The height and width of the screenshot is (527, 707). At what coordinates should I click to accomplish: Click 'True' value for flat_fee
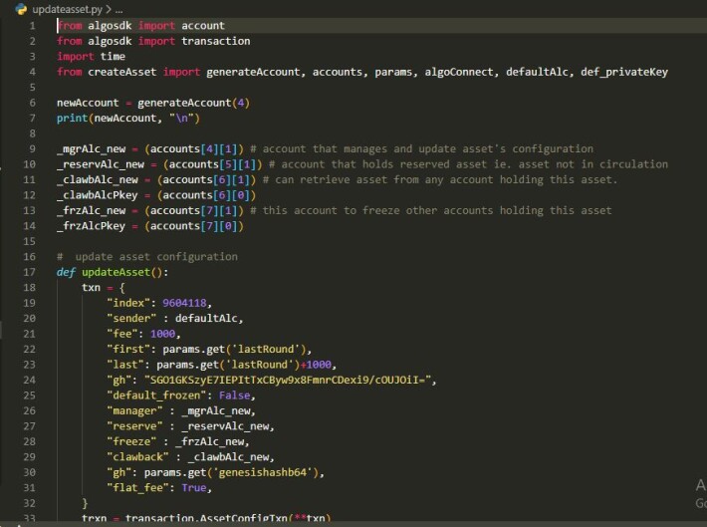click(x=194, y=488)
